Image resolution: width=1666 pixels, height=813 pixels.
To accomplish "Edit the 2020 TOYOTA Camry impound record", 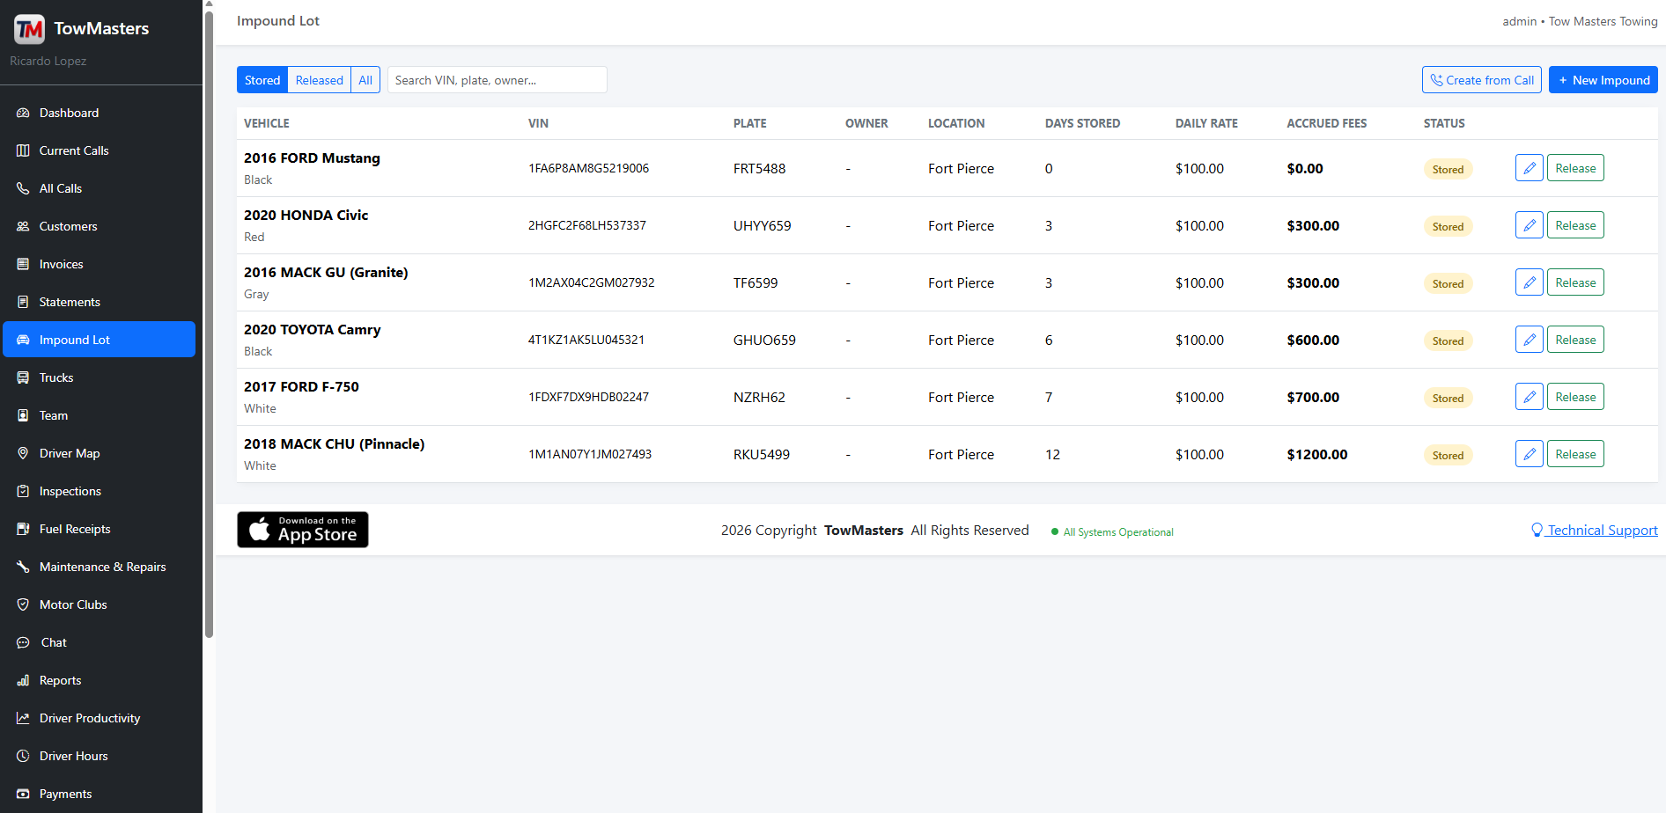I will click(1529, 340).
